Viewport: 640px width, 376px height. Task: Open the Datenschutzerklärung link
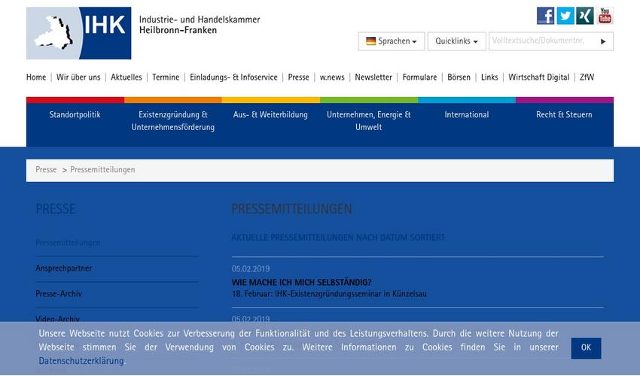(x=81, y=361)
